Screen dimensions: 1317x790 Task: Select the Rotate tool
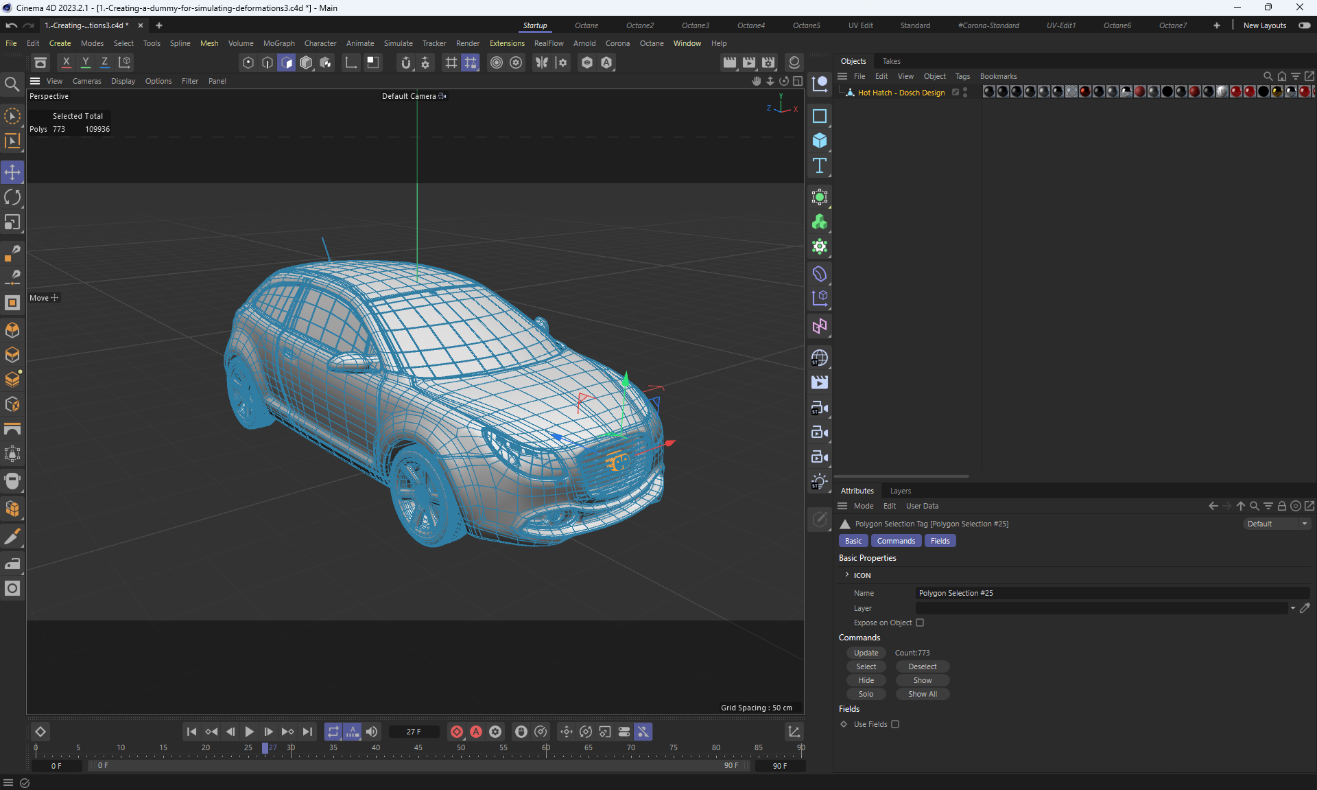(x=12, y=198)
